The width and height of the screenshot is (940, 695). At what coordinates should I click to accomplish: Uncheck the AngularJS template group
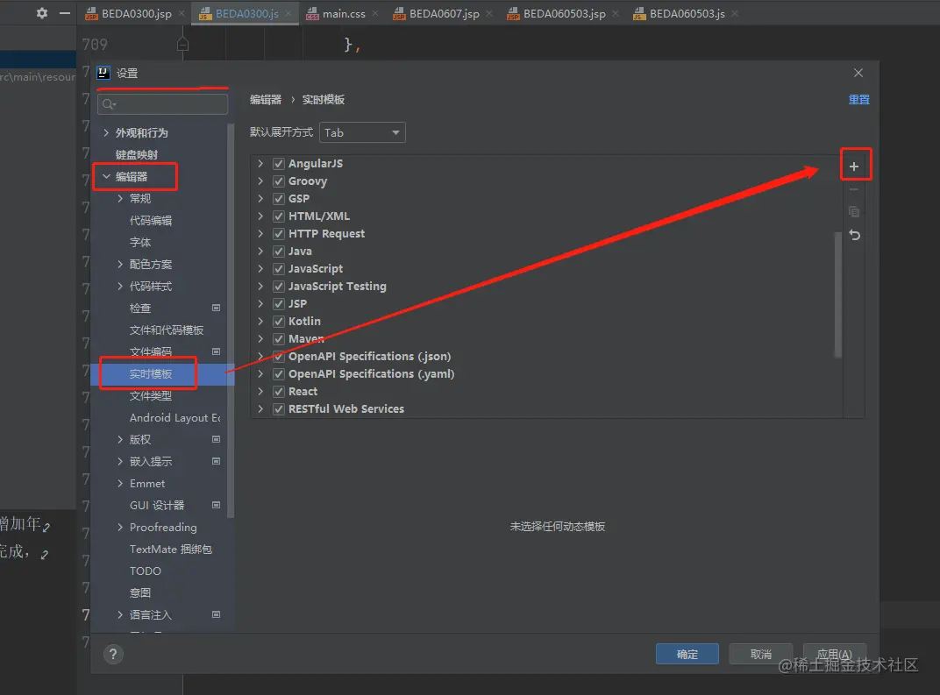click(x=279, y=164)
